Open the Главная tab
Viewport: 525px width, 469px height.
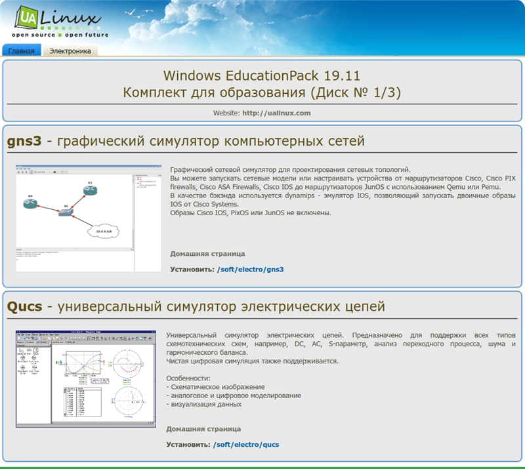pos(22,51)
